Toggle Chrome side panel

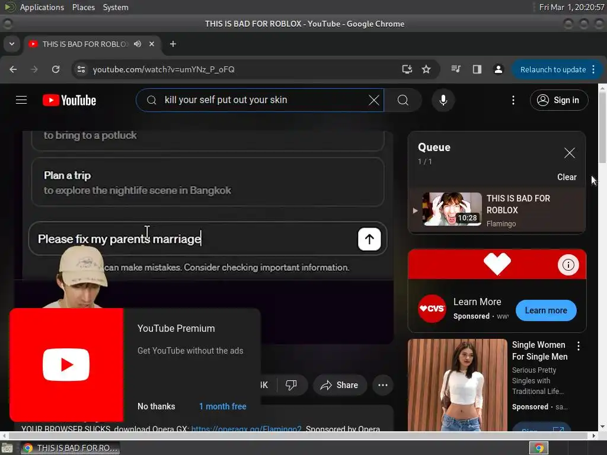click(x=477, y=69)
